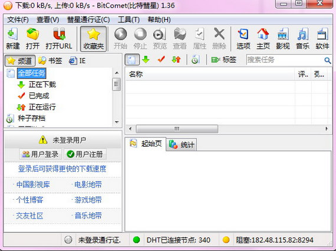Click the 查看 (View) toolbar icon
336x251 pixels.
[x=180, y=34]
